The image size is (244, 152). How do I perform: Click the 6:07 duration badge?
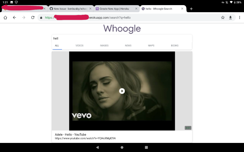[188, 128]
